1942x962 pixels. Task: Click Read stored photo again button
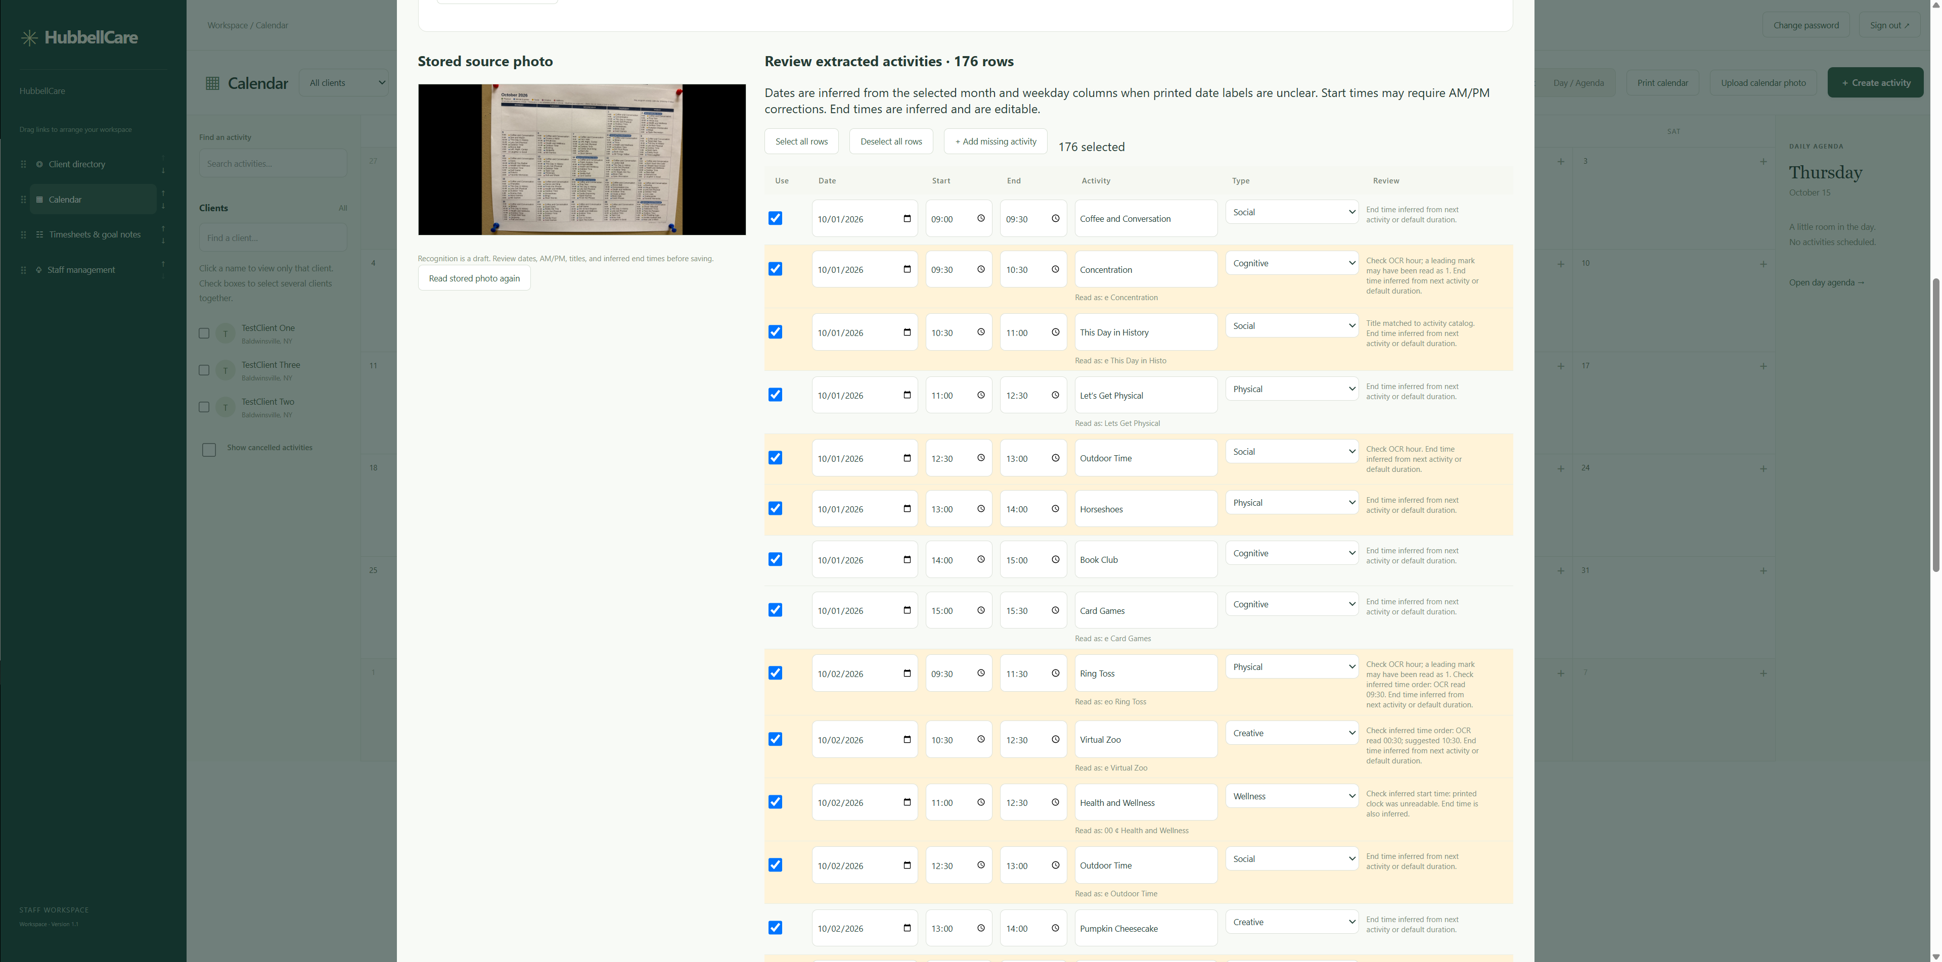click(474, 279)
